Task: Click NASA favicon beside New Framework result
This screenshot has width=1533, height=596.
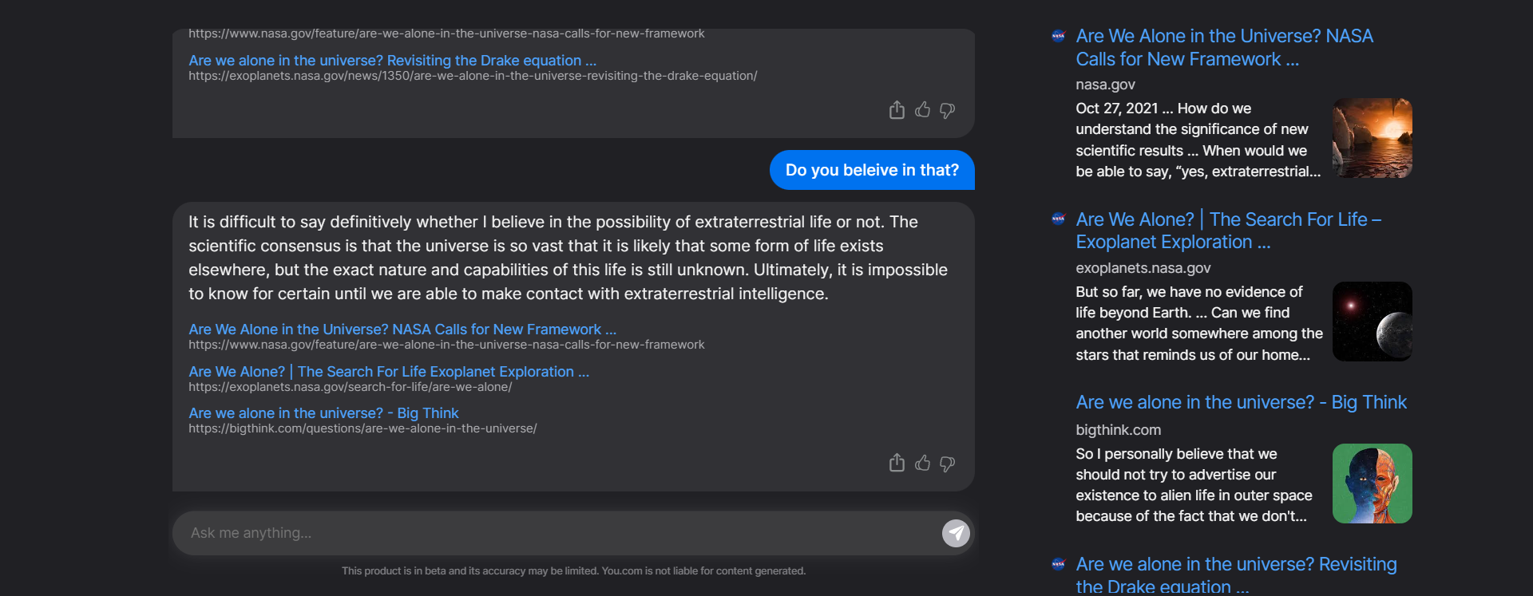Action: pos(1059,36)
